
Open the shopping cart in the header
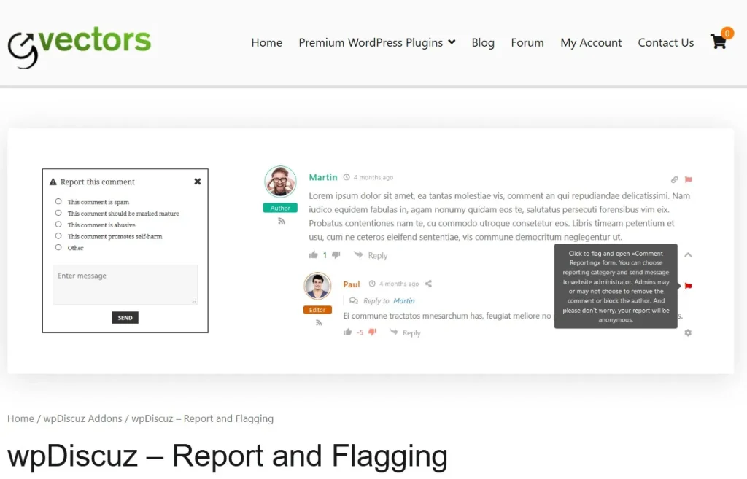[718, 42]
